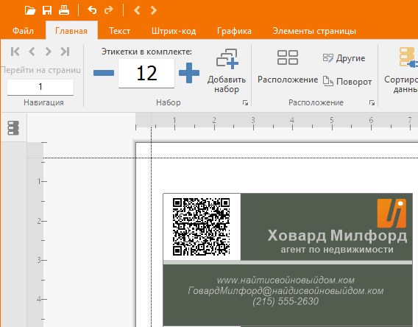Screen dimensions: 418x327
Task: Click the Поворот button
Action: 347,81
